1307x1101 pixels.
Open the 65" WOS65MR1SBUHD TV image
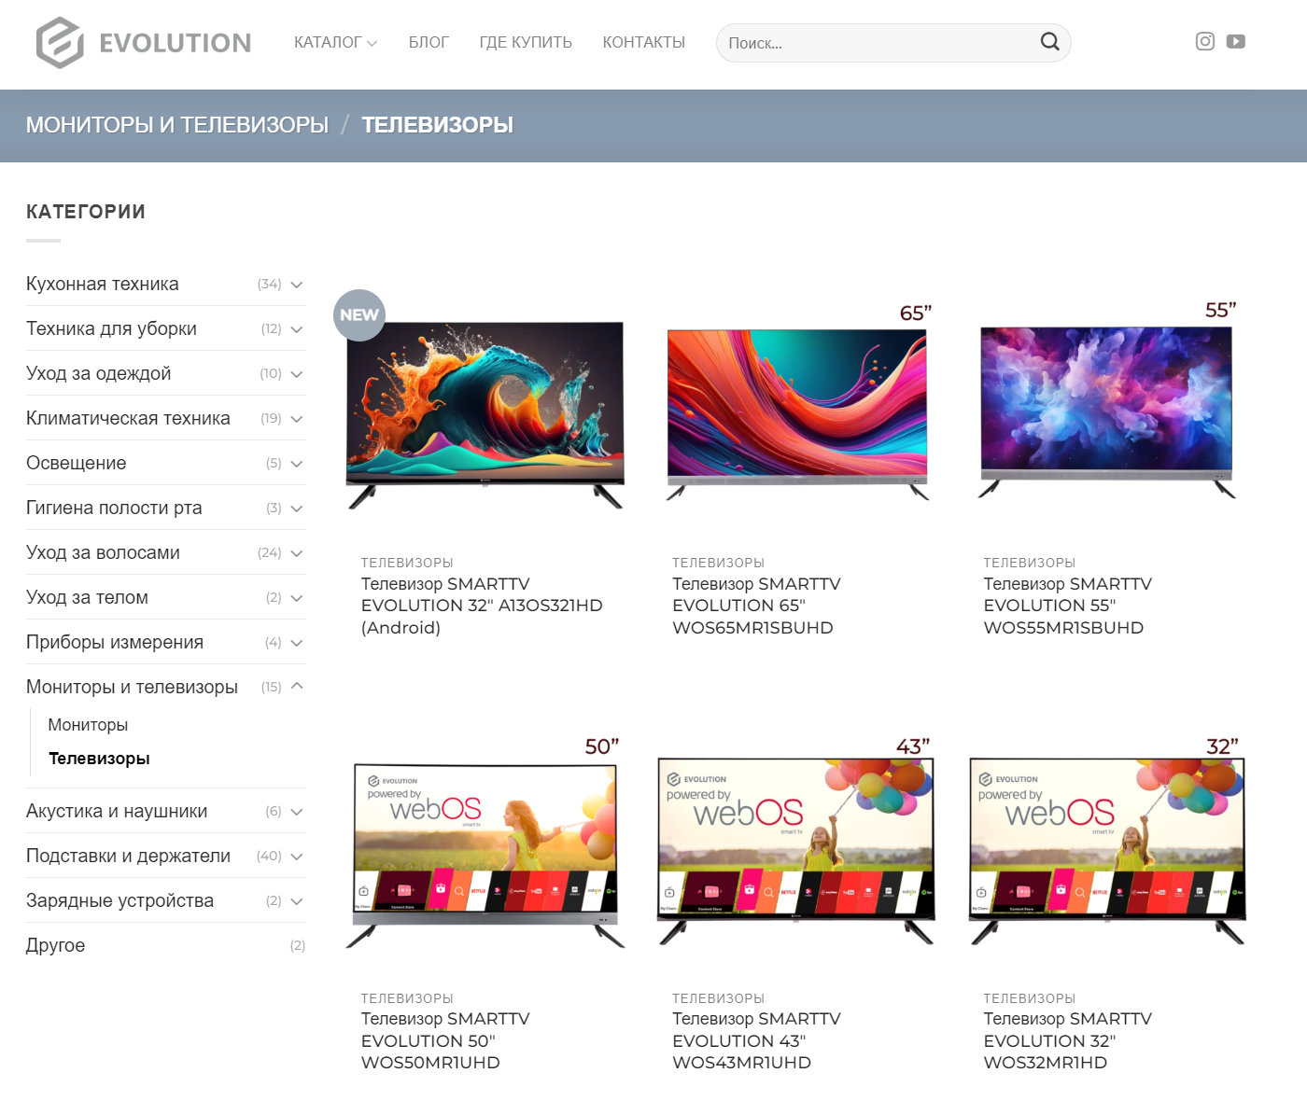(x=797, y=411)
